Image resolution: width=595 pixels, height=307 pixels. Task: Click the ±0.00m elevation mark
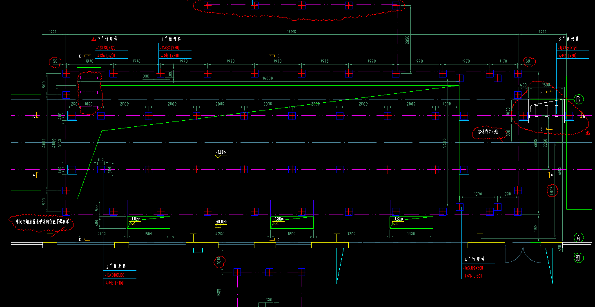point(221,223)
